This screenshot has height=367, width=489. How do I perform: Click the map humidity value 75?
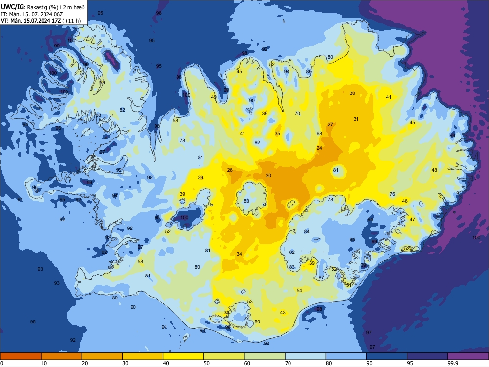265,205
